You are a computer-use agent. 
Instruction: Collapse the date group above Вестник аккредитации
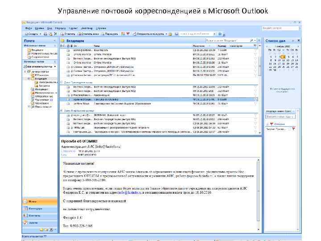[x=62, y=83]
